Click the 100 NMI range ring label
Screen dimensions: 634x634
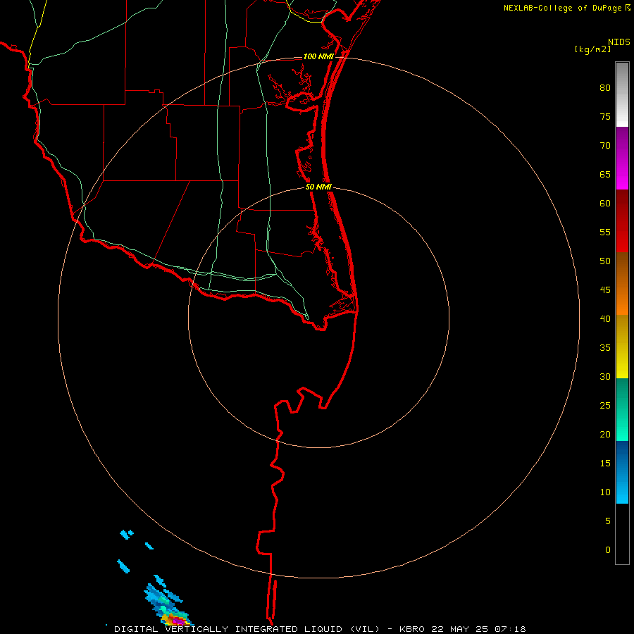click(x=318, y=56)
